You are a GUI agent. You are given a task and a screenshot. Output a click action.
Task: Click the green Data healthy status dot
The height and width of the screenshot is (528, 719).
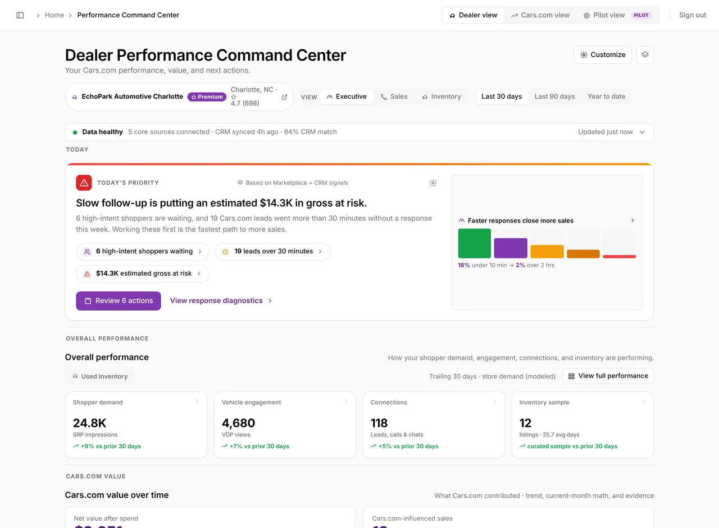(75, 132)
